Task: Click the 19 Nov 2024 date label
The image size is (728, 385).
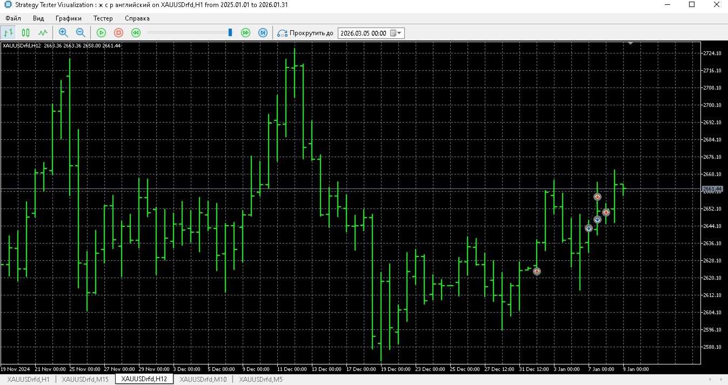Action: click(16, 369)
